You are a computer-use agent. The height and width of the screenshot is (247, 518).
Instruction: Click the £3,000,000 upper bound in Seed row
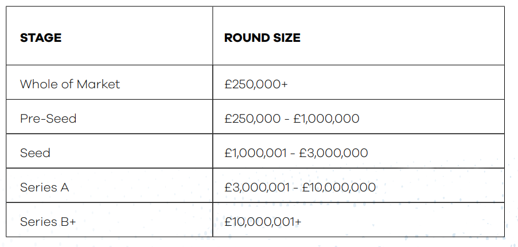(333, 153)
